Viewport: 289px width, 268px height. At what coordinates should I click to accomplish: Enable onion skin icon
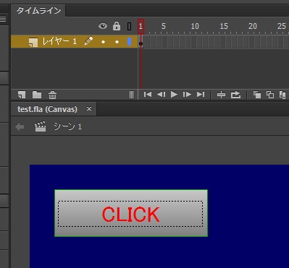pos(257,95)
